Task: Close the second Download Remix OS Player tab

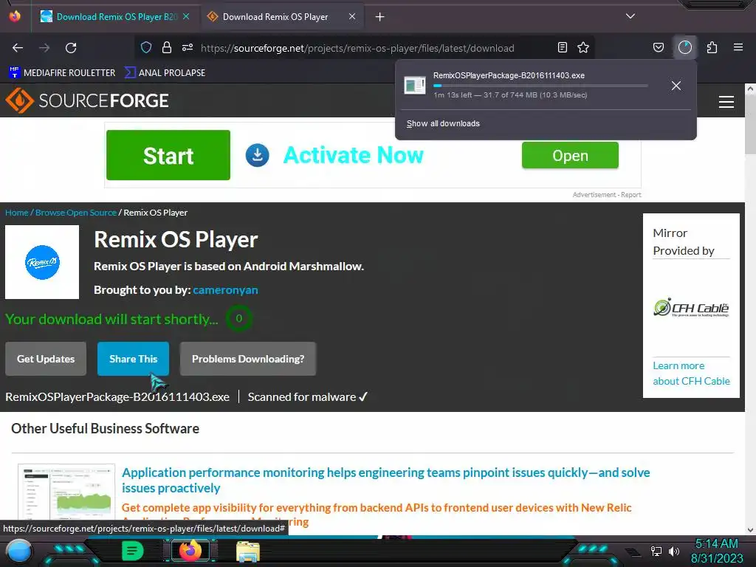Action: click(352, 16)
